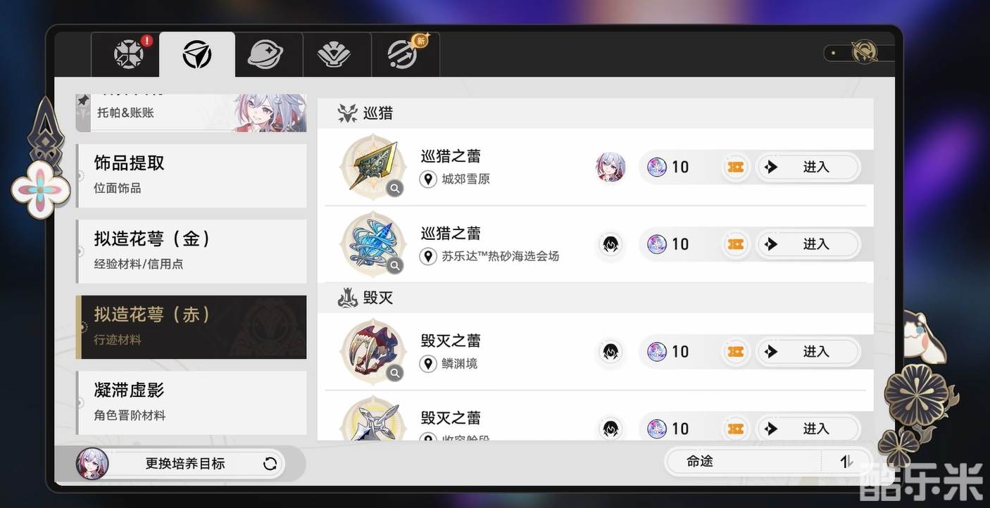Switch to the planet icon tab
The image size is (990, 508).
[x=265, y=54]
